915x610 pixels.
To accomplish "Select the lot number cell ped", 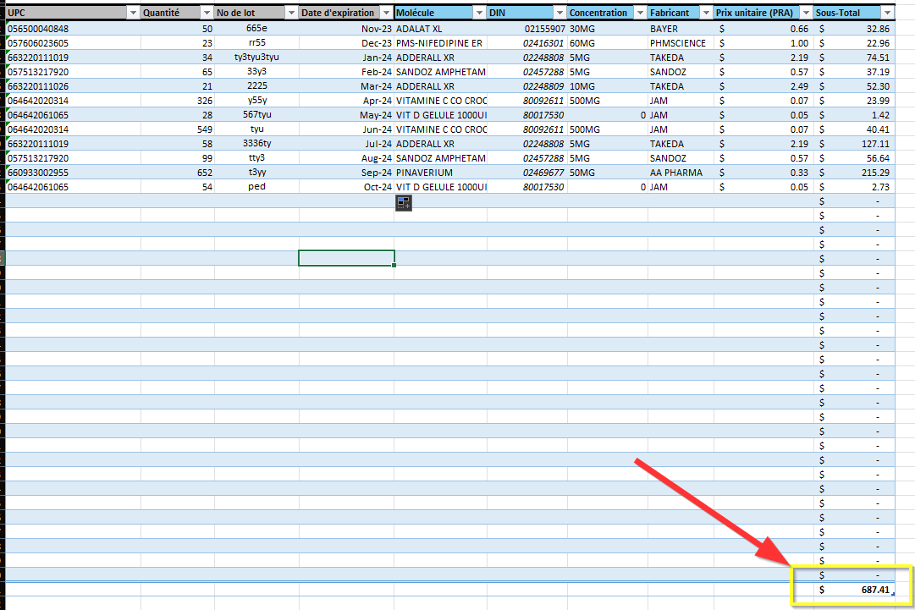I will [x=256, y=187].
